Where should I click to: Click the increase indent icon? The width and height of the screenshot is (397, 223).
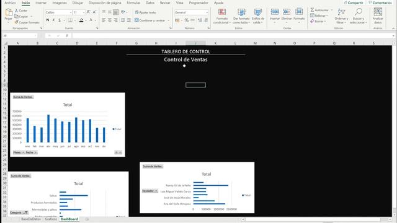(x=129, y=20)
